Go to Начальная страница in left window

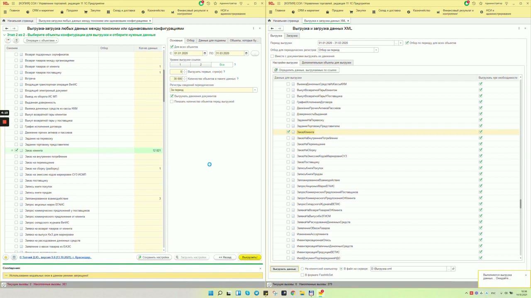[18, 21]
